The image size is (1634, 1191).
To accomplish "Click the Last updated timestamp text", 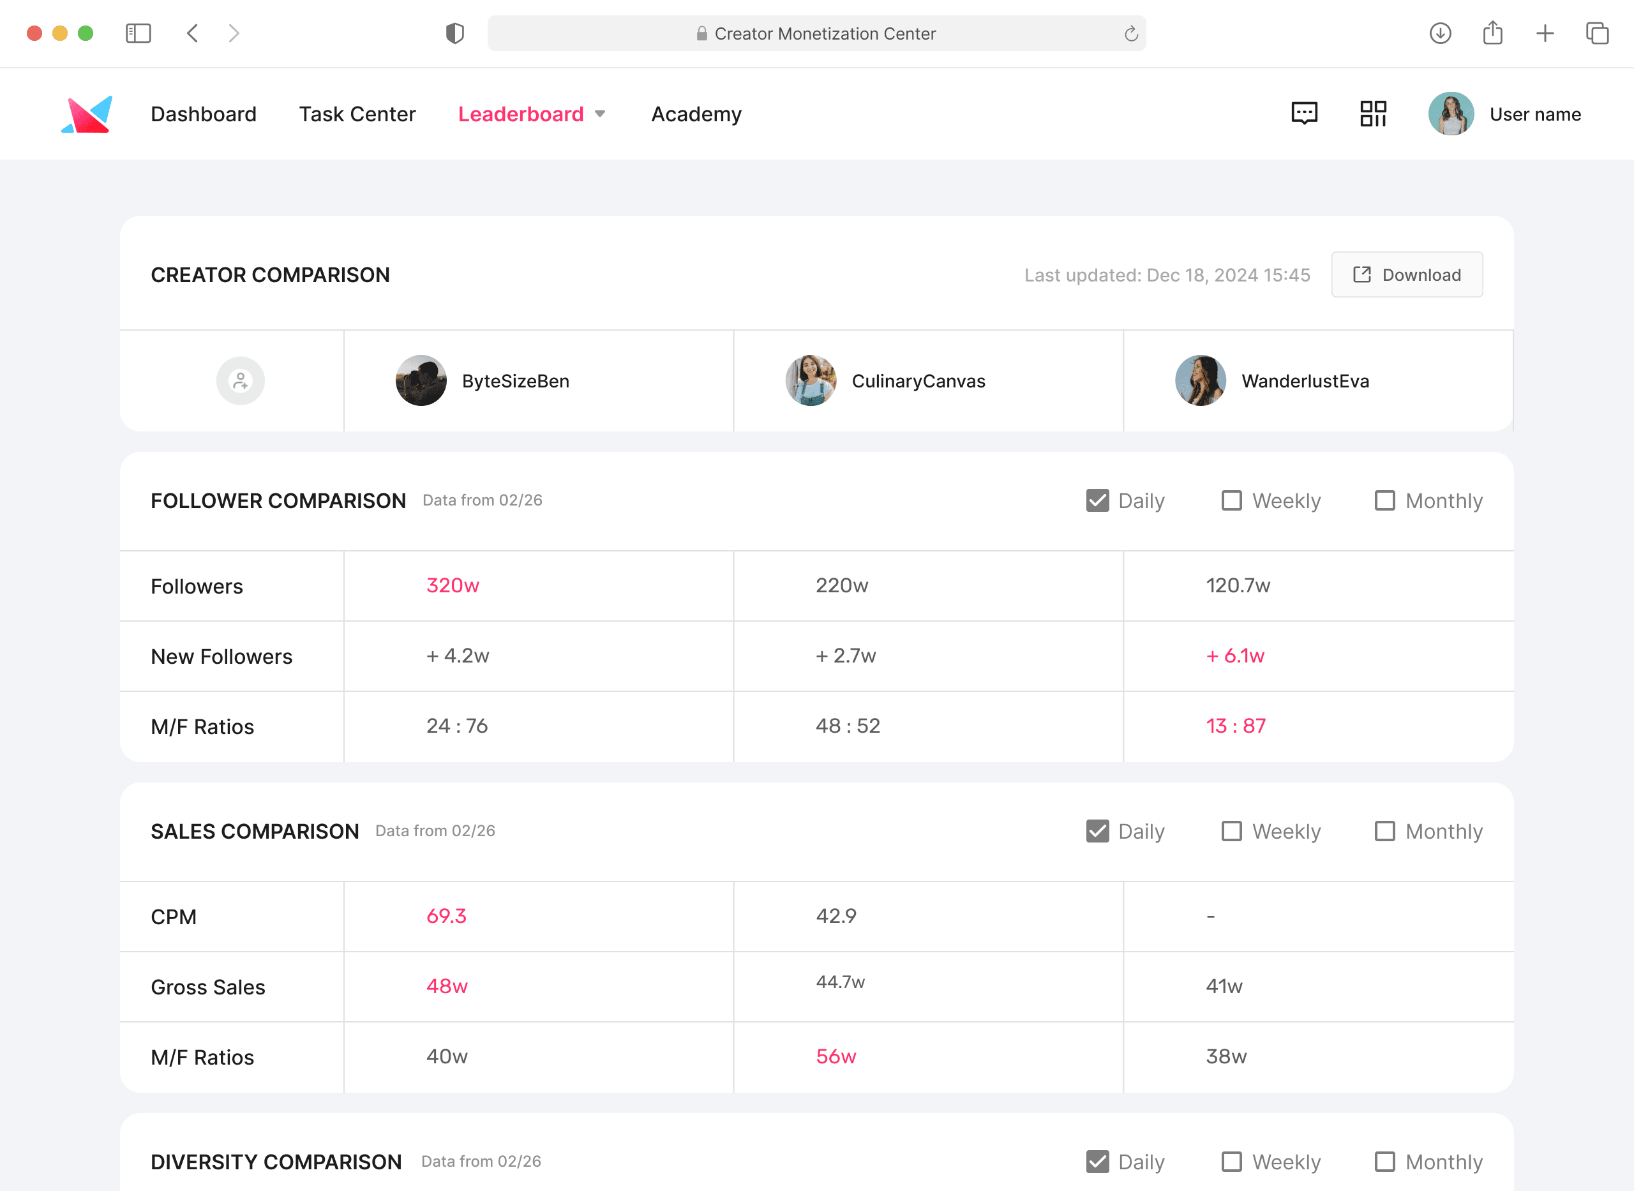I will tap(1167, 275).
